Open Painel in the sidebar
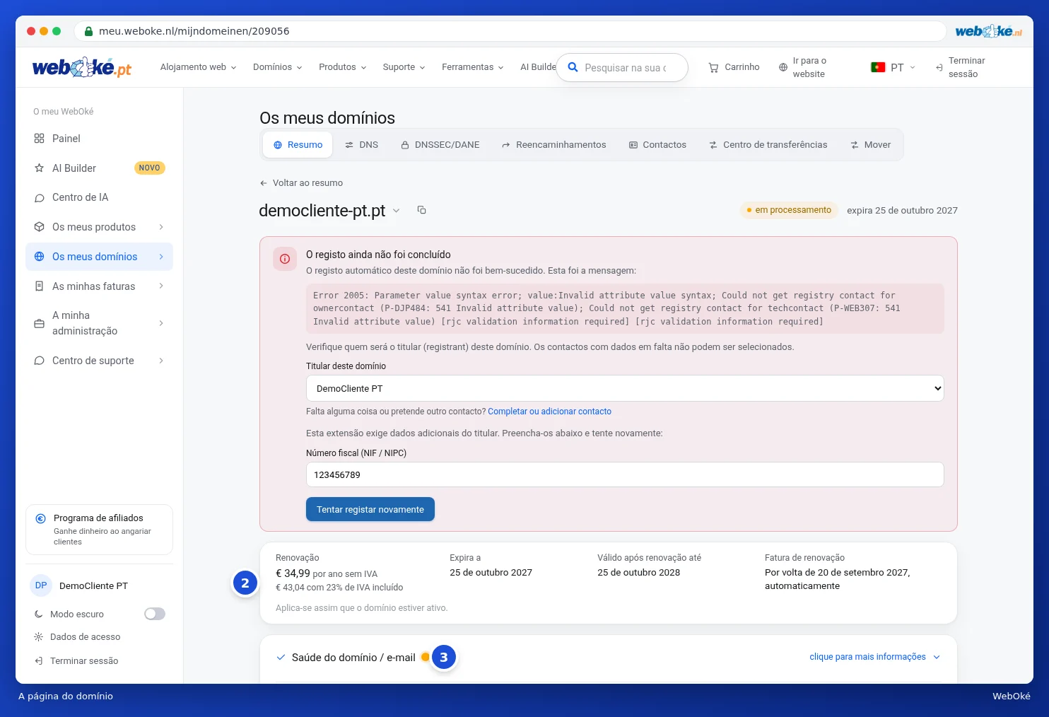This screenshot has width=1049, height=717. click(99, 139)
